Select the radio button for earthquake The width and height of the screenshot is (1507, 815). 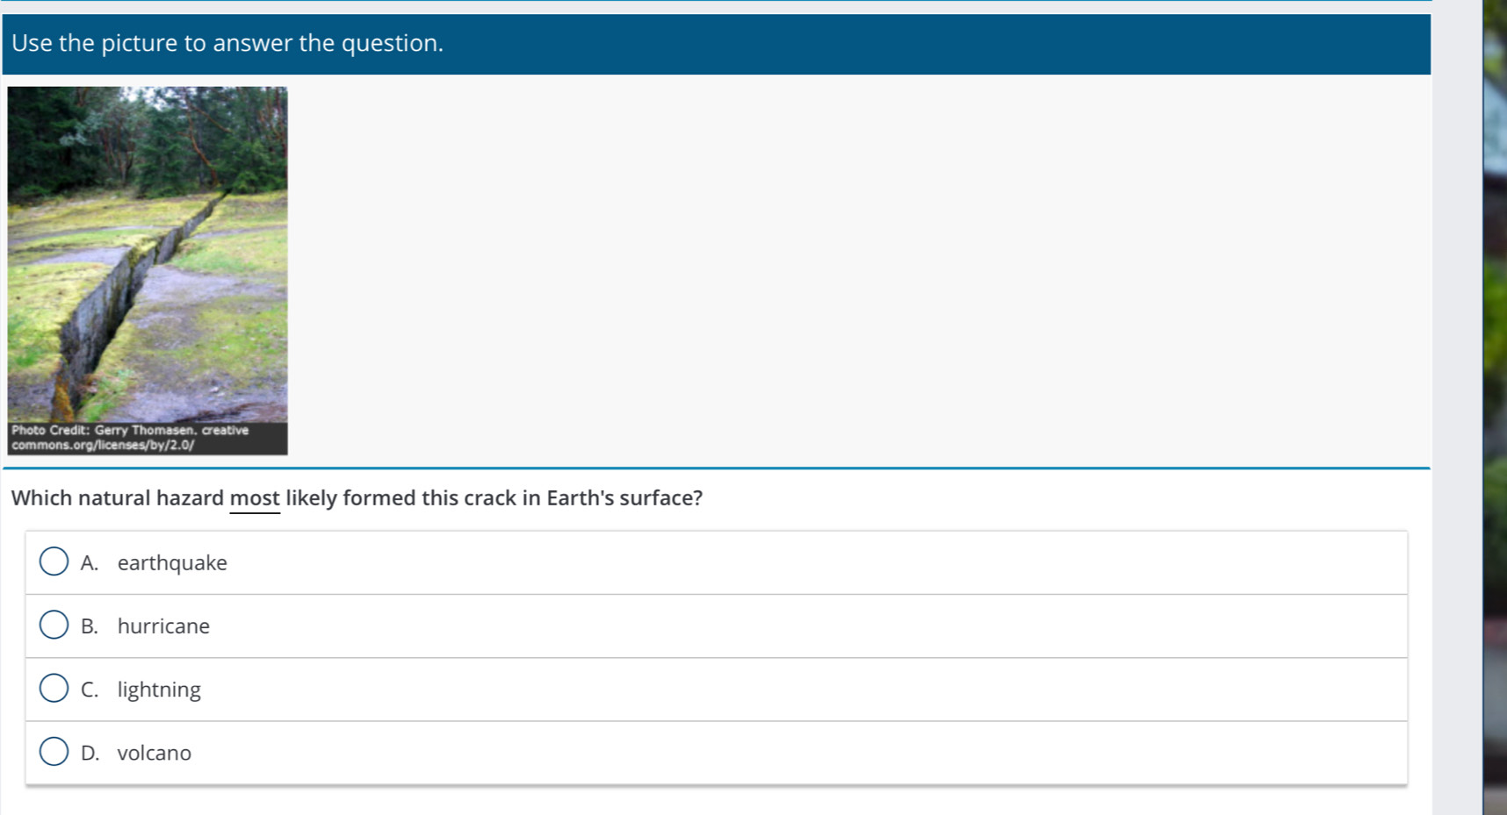(x=54, y=561)
